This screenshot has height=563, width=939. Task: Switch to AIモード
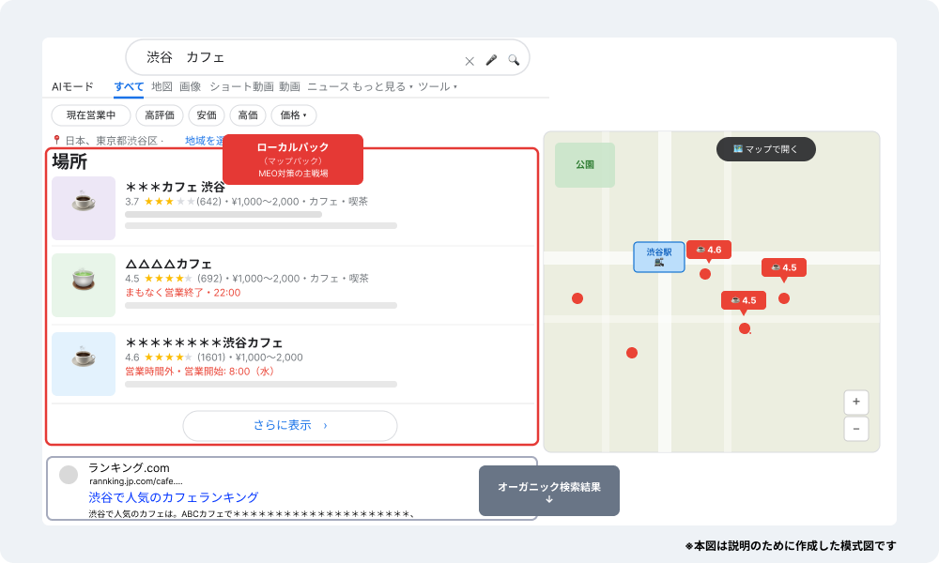point(72,86)
